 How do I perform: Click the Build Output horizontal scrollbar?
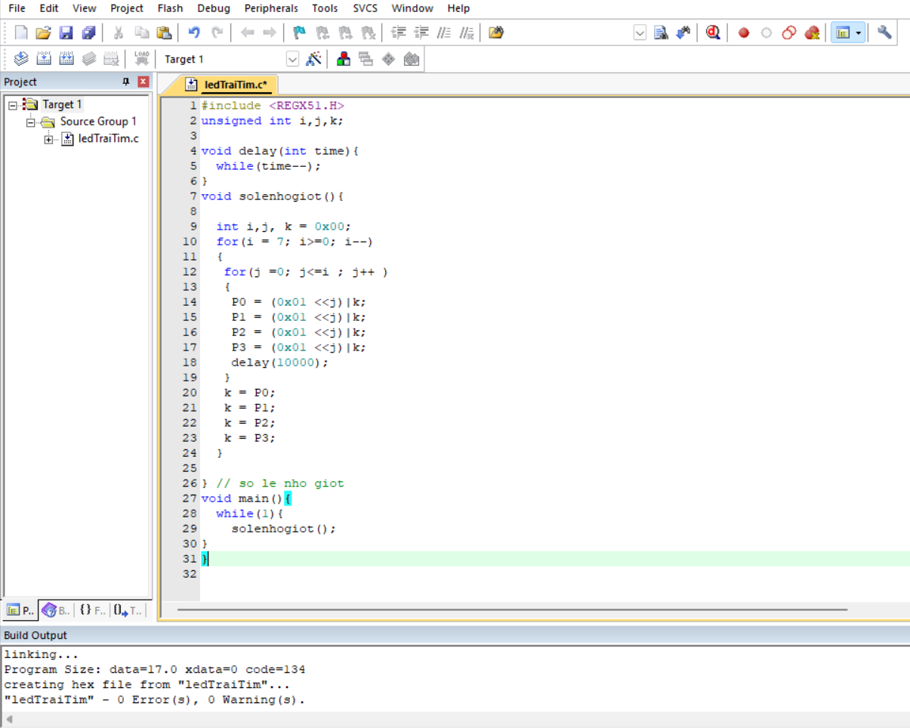click(x=453, y=720)
